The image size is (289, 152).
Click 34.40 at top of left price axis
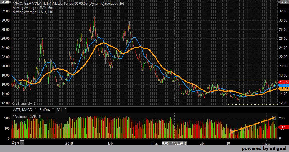click(x=5, y=2)
